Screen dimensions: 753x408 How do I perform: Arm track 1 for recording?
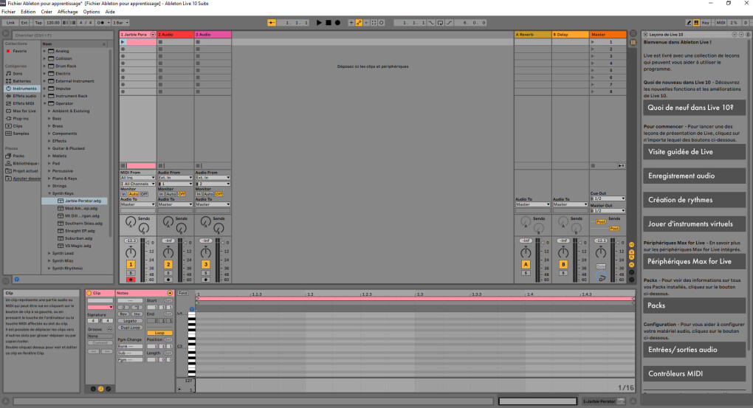[x=131, y=280]
